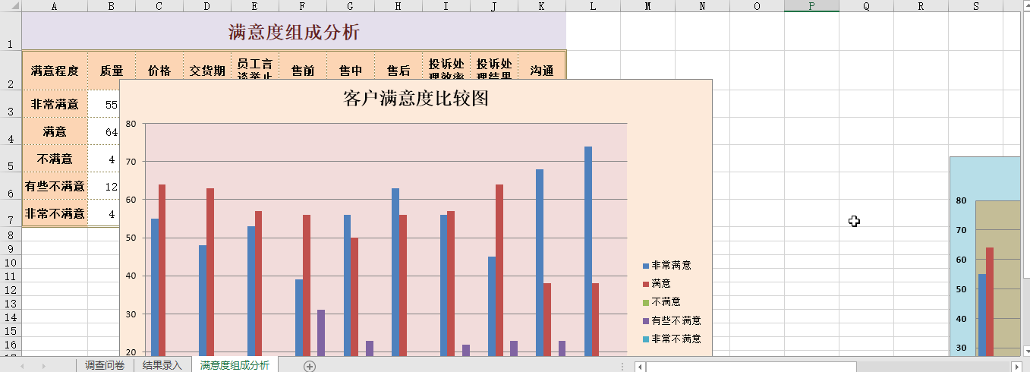Click the 客户满意度比较图 chart title
This screenshot has height=372, width=1030.
(415, 99)
